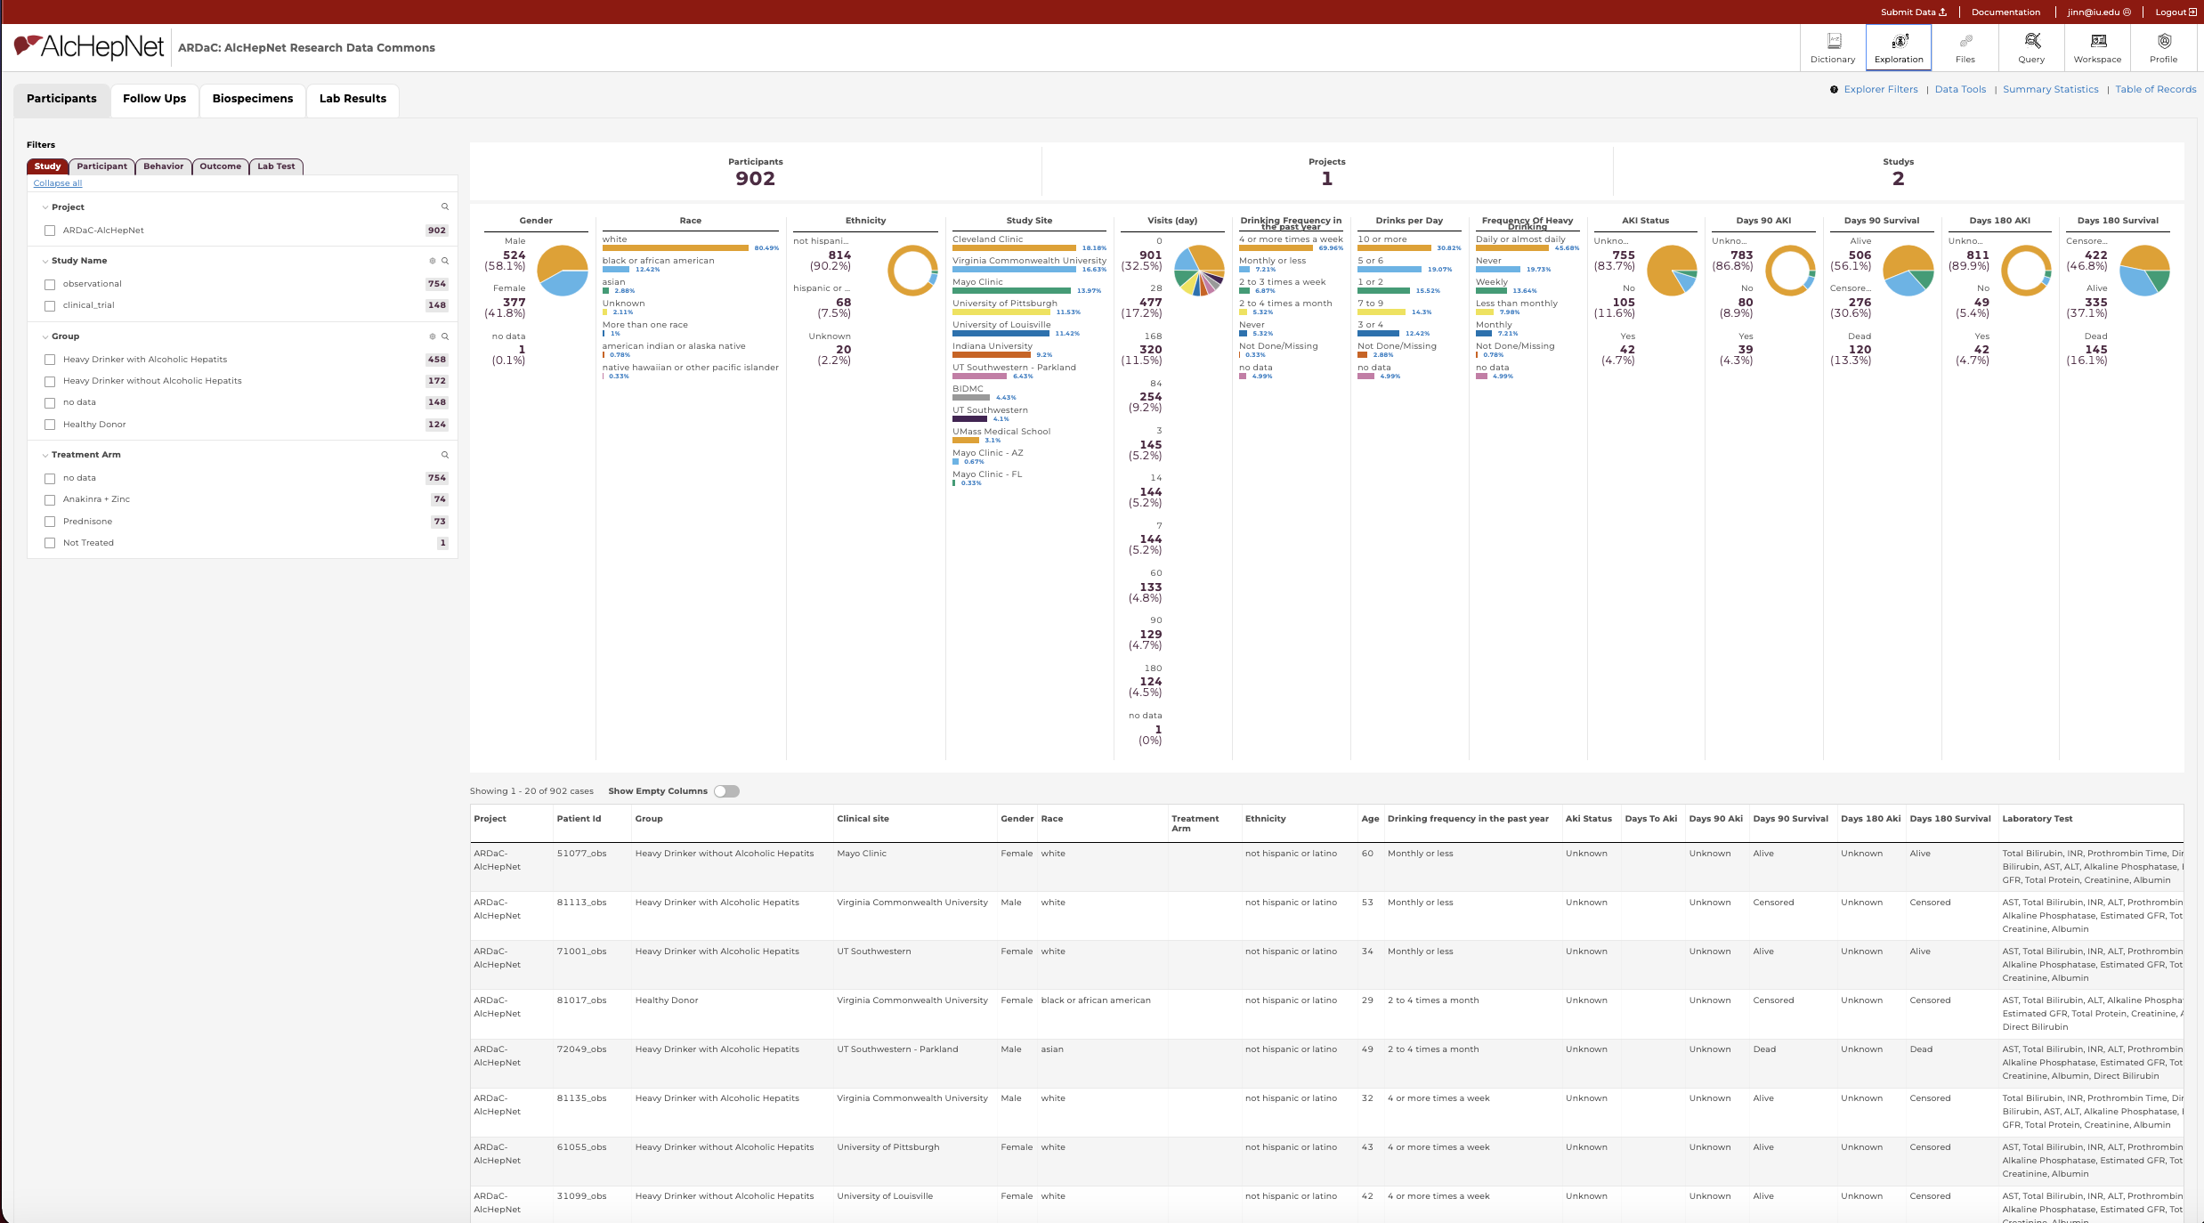Collapse the Group filter section chevron

pos(45,336)
